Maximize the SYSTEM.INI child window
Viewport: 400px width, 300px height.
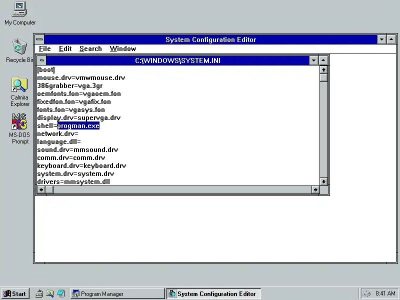[323, 60]
